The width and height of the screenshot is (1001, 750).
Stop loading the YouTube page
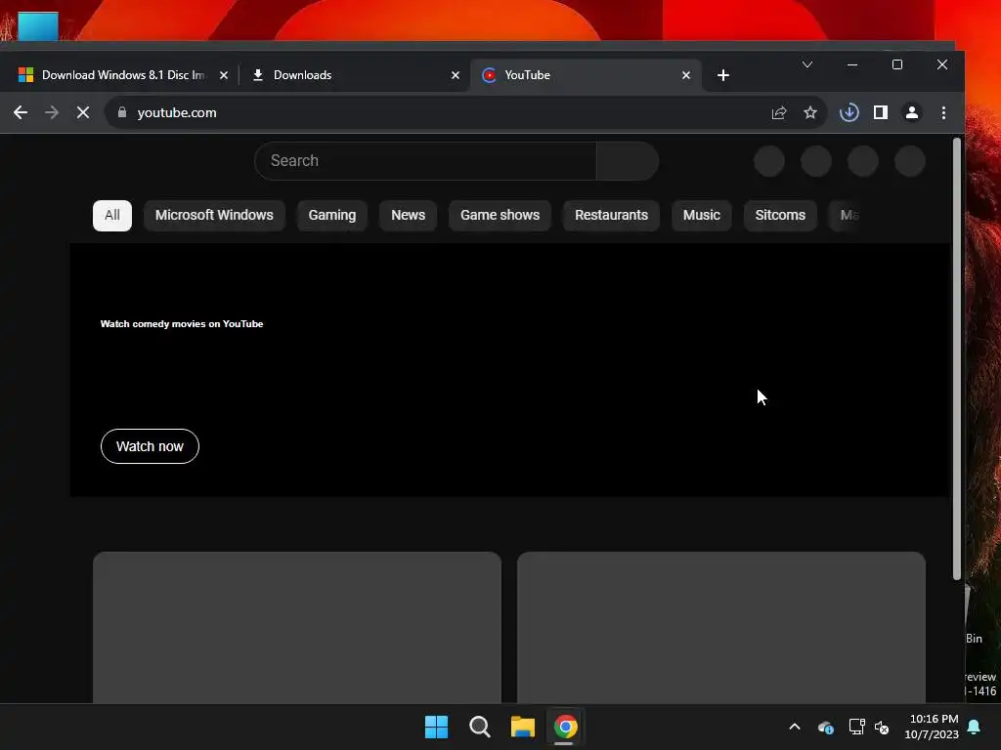click(x=83, y=113)
